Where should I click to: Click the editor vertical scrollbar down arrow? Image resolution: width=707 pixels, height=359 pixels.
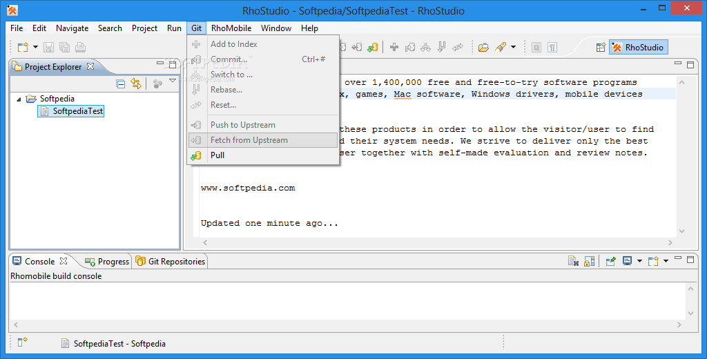pos(681,231)
